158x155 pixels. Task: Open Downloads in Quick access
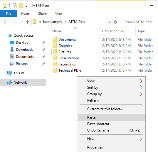tap(24, 50)
